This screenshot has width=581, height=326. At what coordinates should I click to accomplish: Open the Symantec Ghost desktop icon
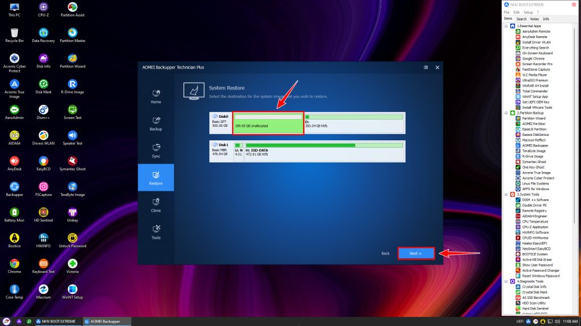pyautogui.click(x=72, y=164)
